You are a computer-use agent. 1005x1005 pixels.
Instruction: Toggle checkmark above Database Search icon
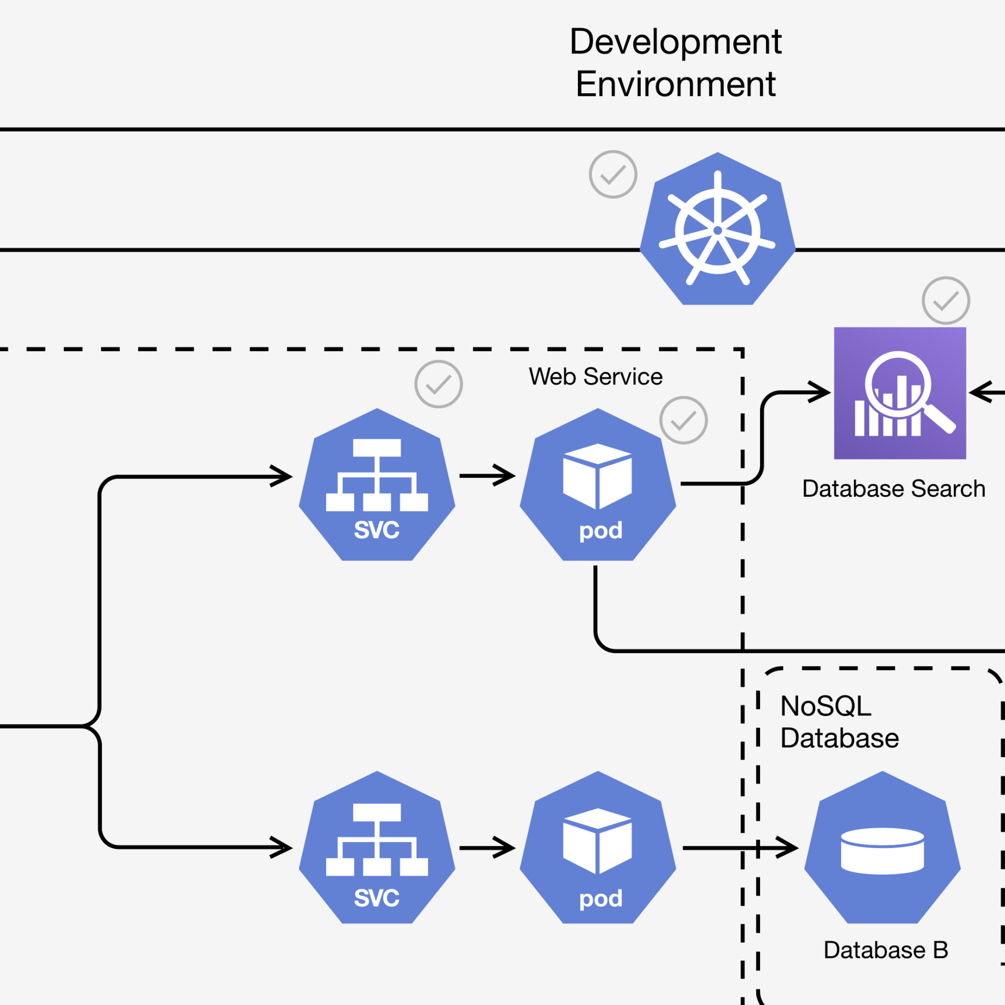(946, 300)
